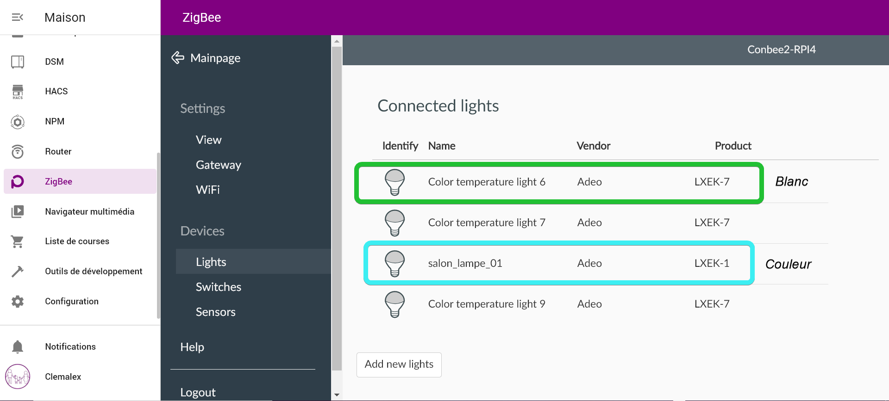The height and width of the screenshot is (401, 889).
Task: Open the Router panel icon
Action: [x=18, y=152]
